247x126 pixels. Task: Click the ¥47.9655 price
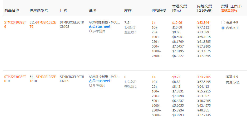click(204, 56)
